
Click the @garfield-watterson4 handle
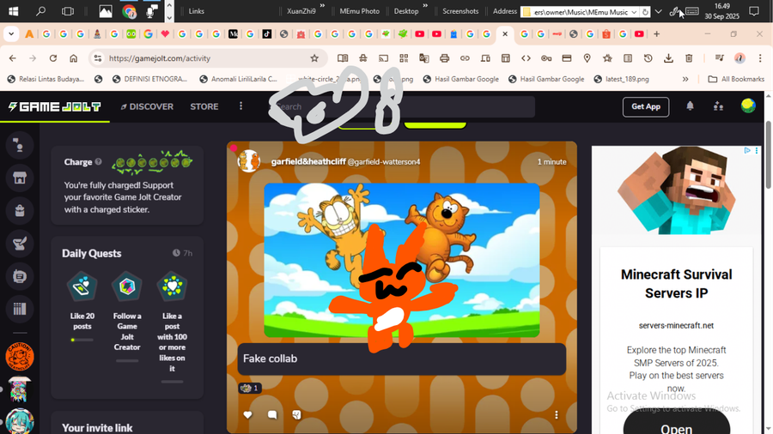pos(384,162)
